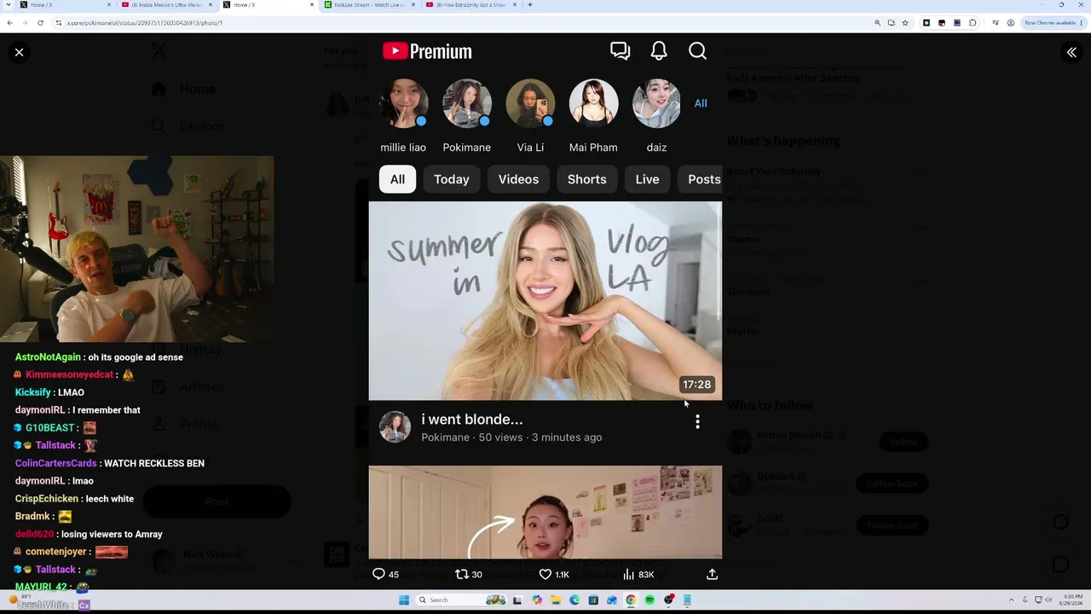Share the post via the share icon
The height and width of the screenshot is (614, 1091).
(712, 575)
